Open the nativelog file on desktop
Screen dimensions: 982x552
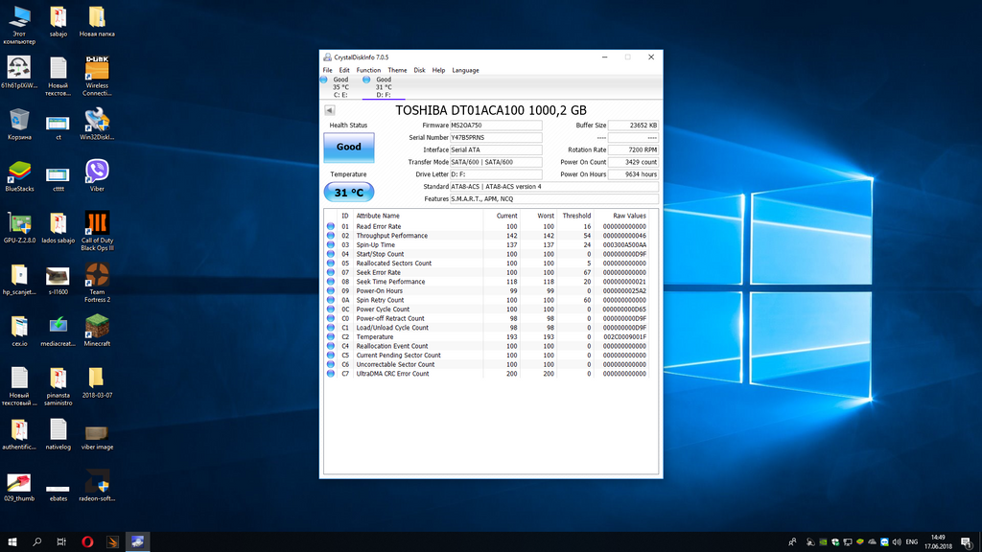pyautogui.click(x=58, y=434)
